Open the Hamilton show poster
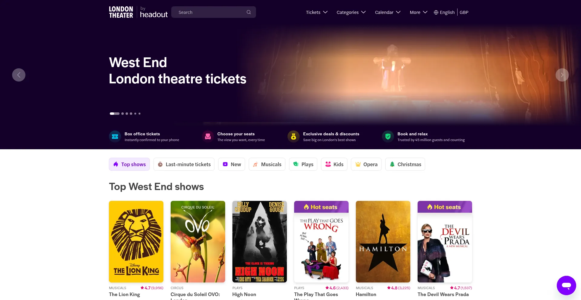The height and width of the screenshot is (300, 581). click(x=383, y=242)
